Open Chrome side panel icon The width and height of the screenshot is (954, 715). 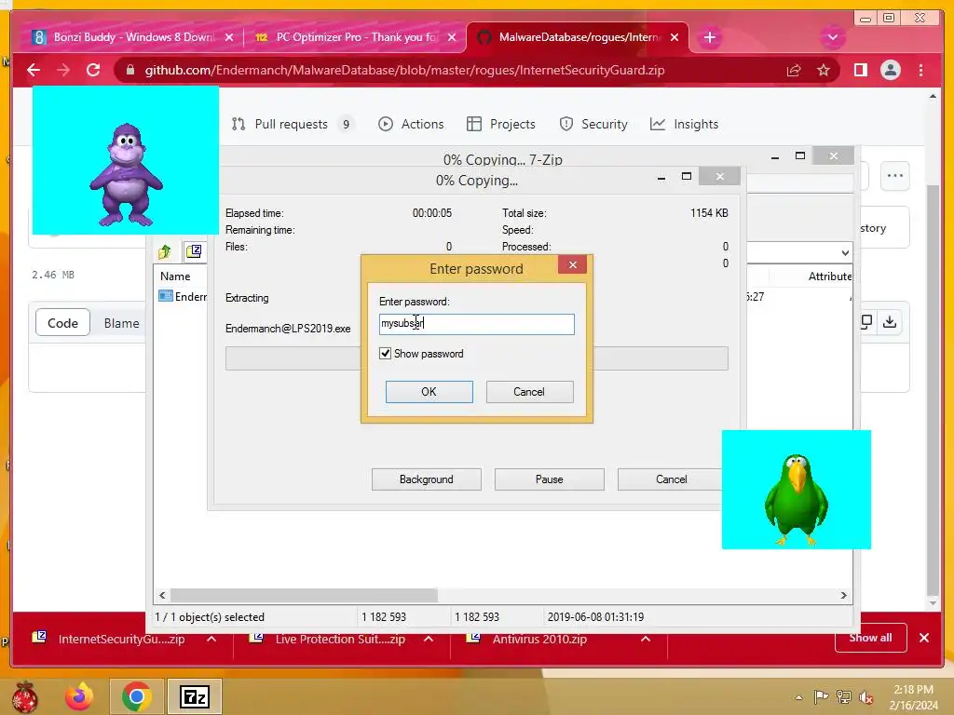pyautogui.click(x=860, y=70)
